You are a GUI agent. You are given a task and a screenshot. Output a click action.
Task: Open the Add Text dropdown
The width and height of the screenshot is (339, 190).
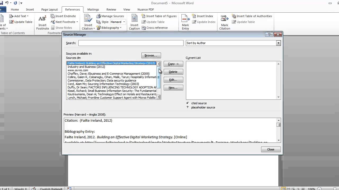coord(19,16)
